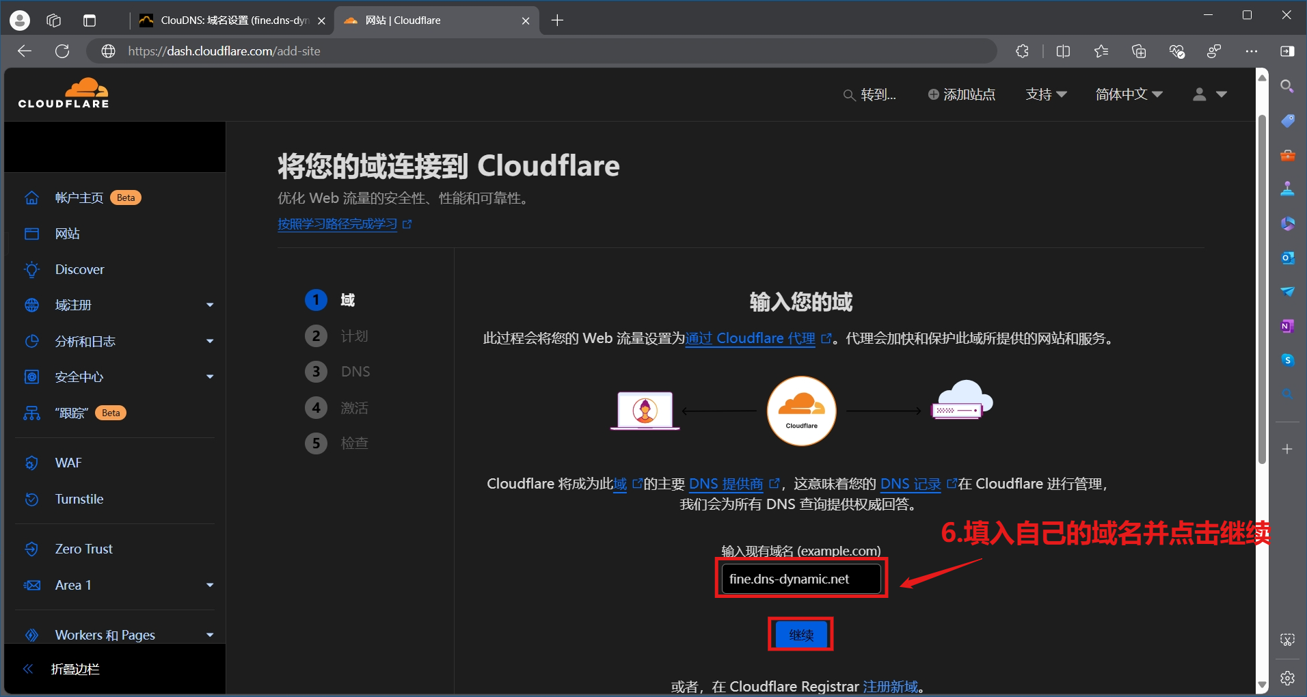Open the Skype sidebar icon

[1287, 360]
